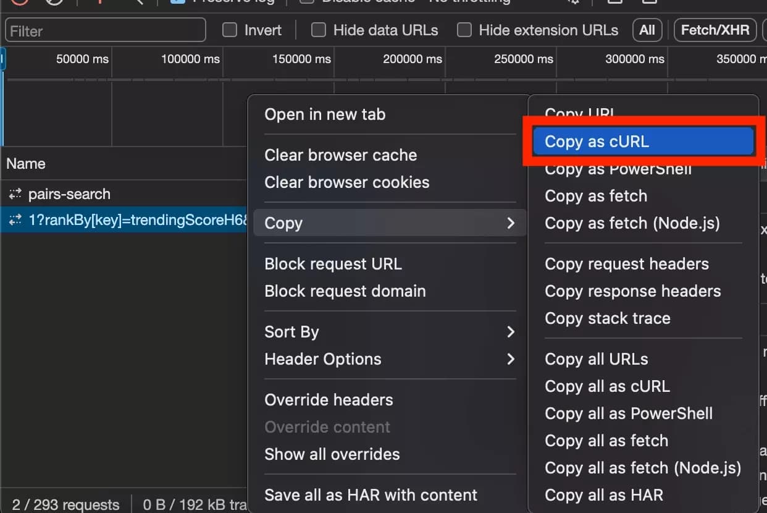Toggle Hide extension URLs
The image size is (767, 513).
click(464, 30)
